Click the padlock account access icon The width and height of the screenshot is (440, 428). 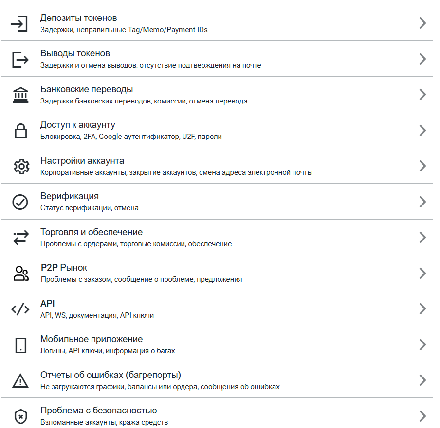(x=20, y=131)
